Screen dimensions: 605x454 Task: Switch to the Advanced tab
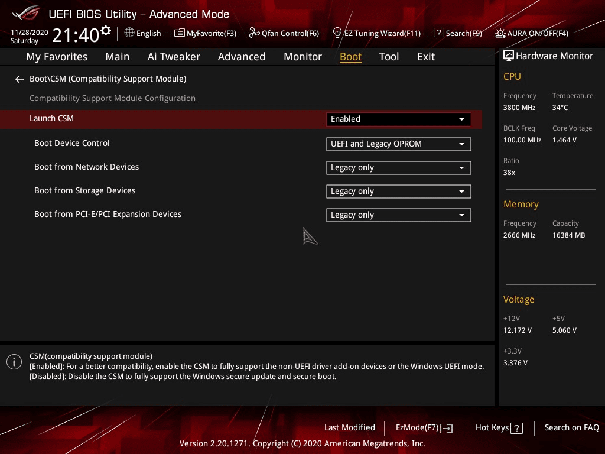pos(242,57)
